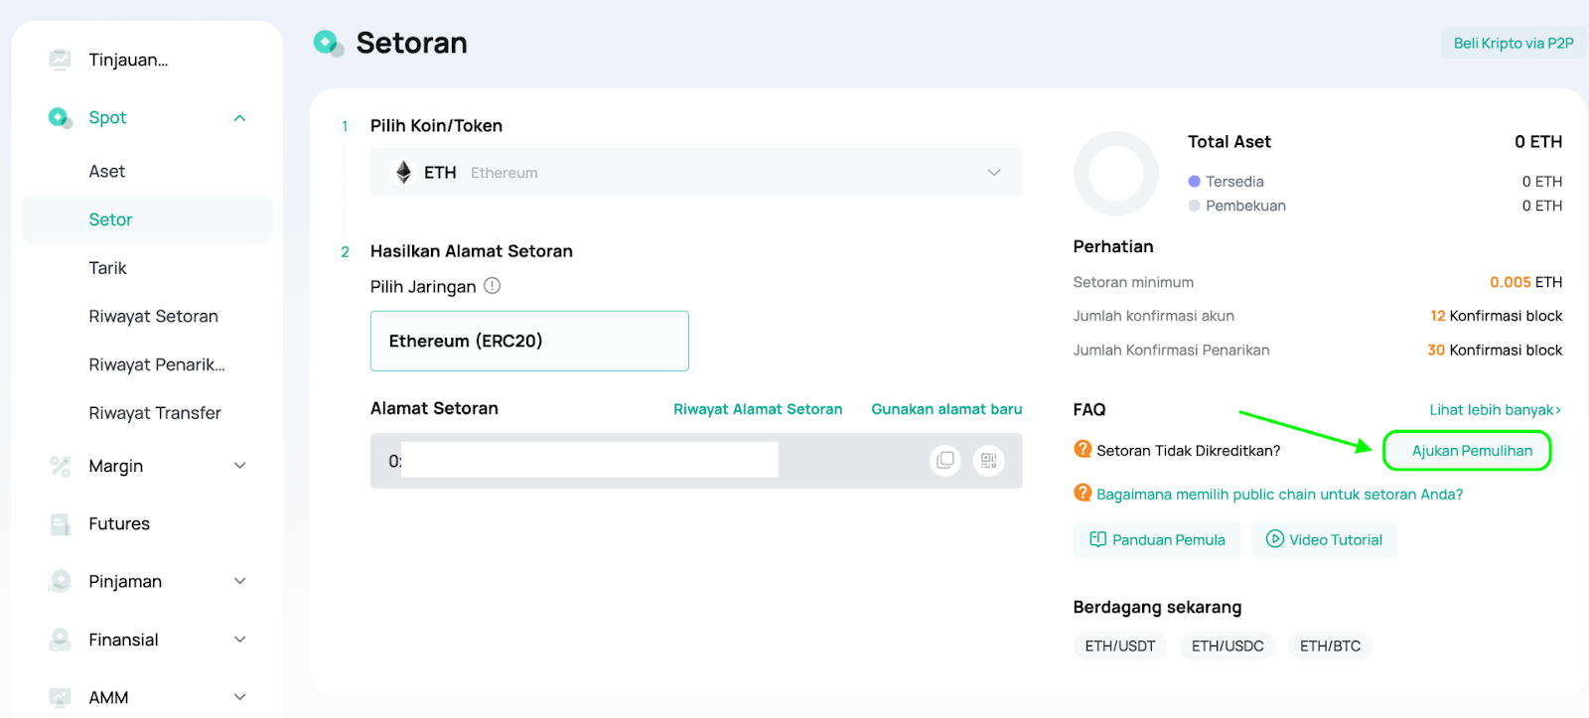Click question icon beside Setoran Tidak Dikreditkan
Image resolution: width=1589 pixels, height=718 pixels.
tap(1083, 450)
